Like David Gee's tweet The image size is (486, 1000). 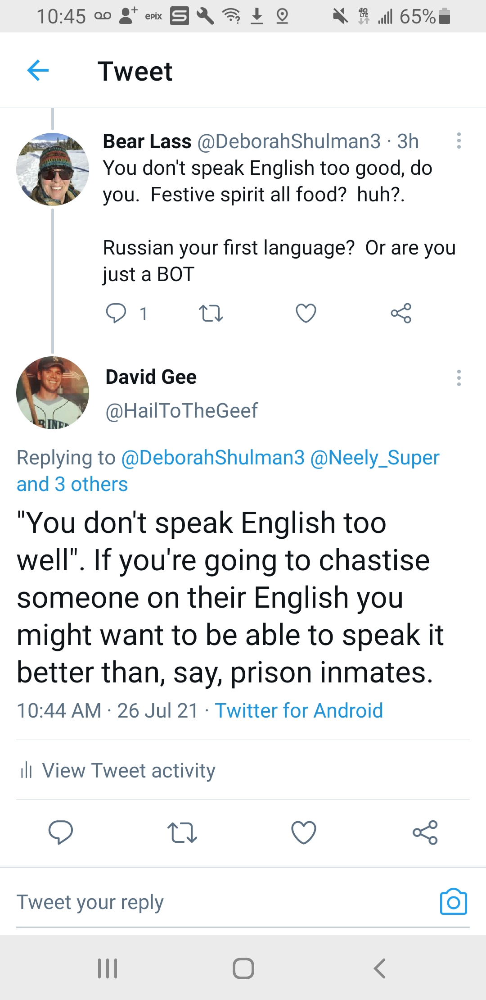[x=304, y=832]
